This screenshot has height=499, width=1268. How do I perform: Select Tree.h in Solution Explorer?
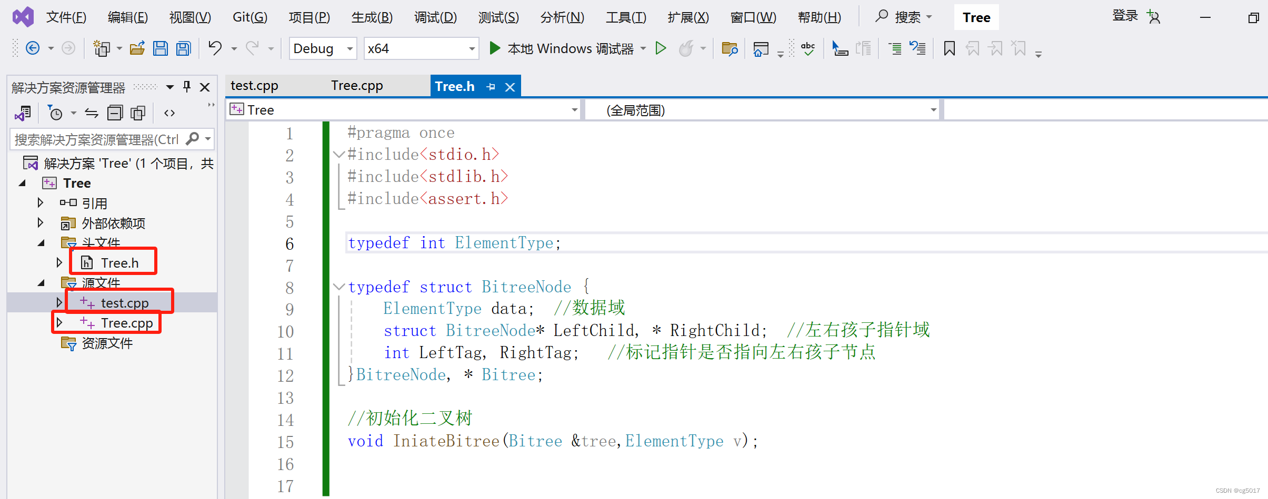pos(119,262)
